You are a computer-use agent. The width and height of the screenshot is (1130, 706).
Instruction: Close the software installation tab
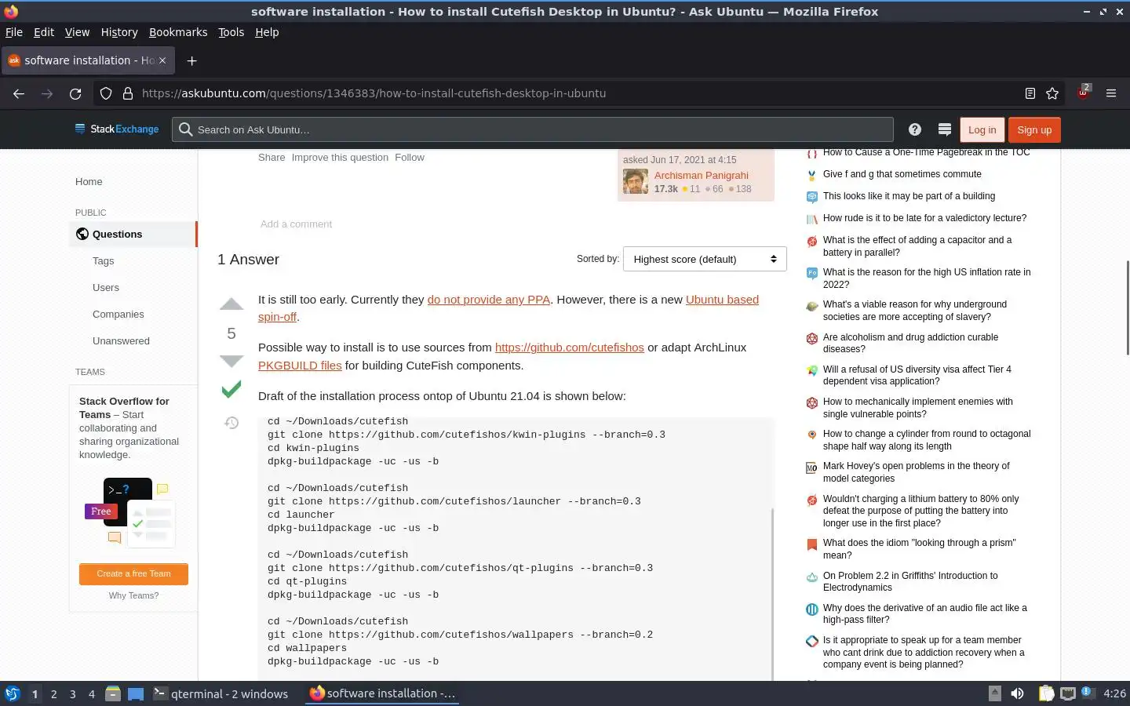coord(163,60)
